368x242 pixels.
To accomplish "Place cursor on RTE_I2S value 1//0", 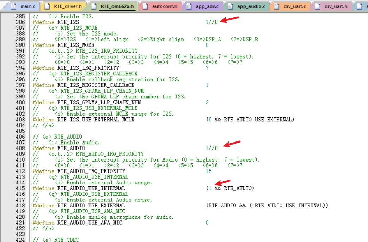I will click(211, 22).
